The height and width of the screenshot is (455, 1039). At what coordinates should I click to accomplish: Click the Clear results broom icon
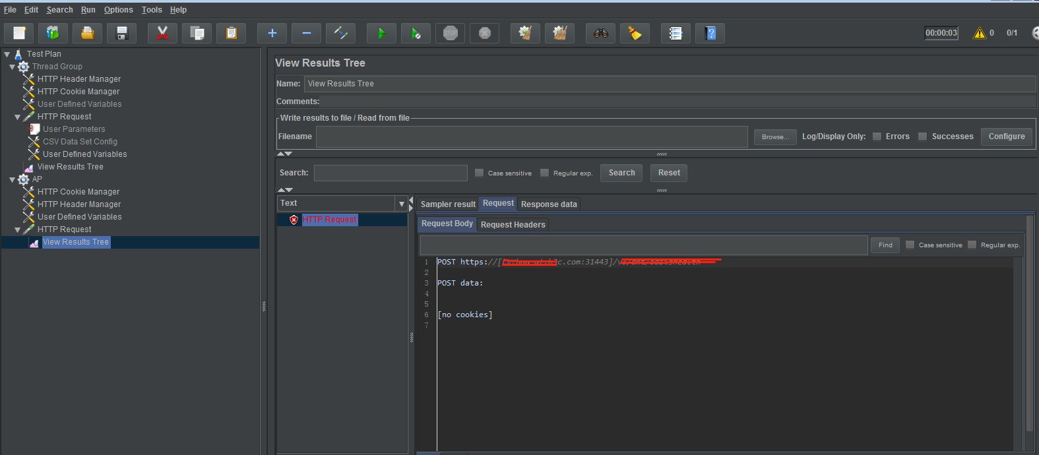pos(525,33)
